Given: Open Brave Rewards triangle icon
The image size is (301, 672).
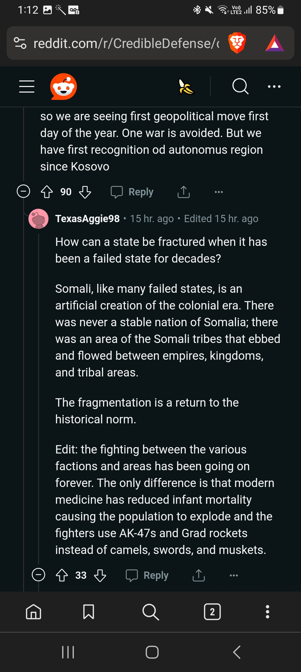Looking at the screenshot, I should [x=275, y=43].
